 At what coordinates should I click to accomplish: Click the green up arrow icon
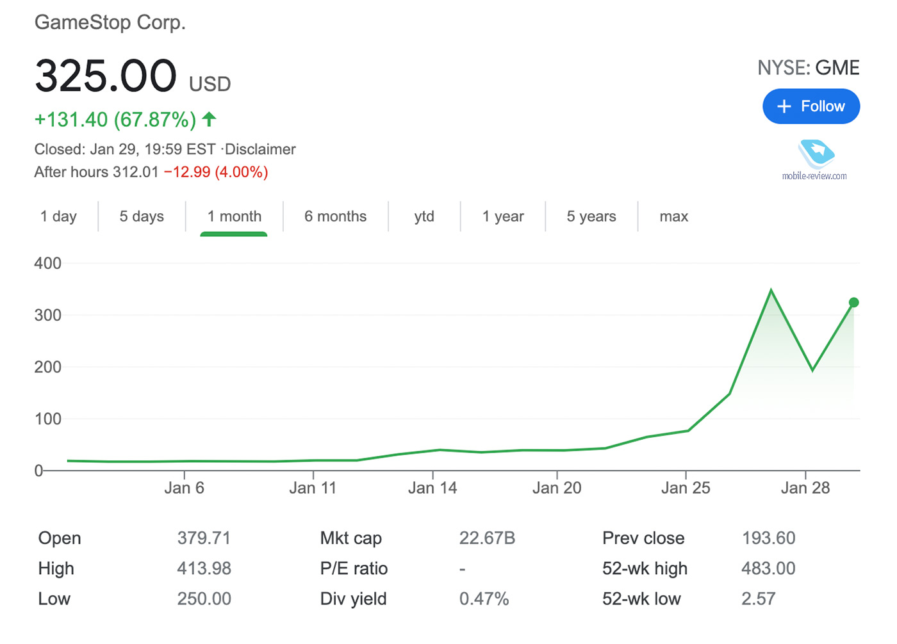coord(209,118)
